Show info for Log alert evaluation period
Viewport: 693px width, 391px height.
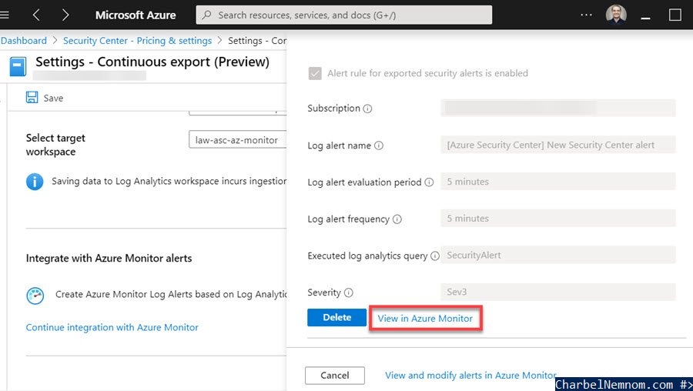pos(429,182)
